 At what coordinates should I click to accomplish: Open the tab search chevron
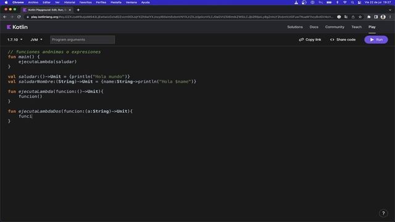point(390,10)
